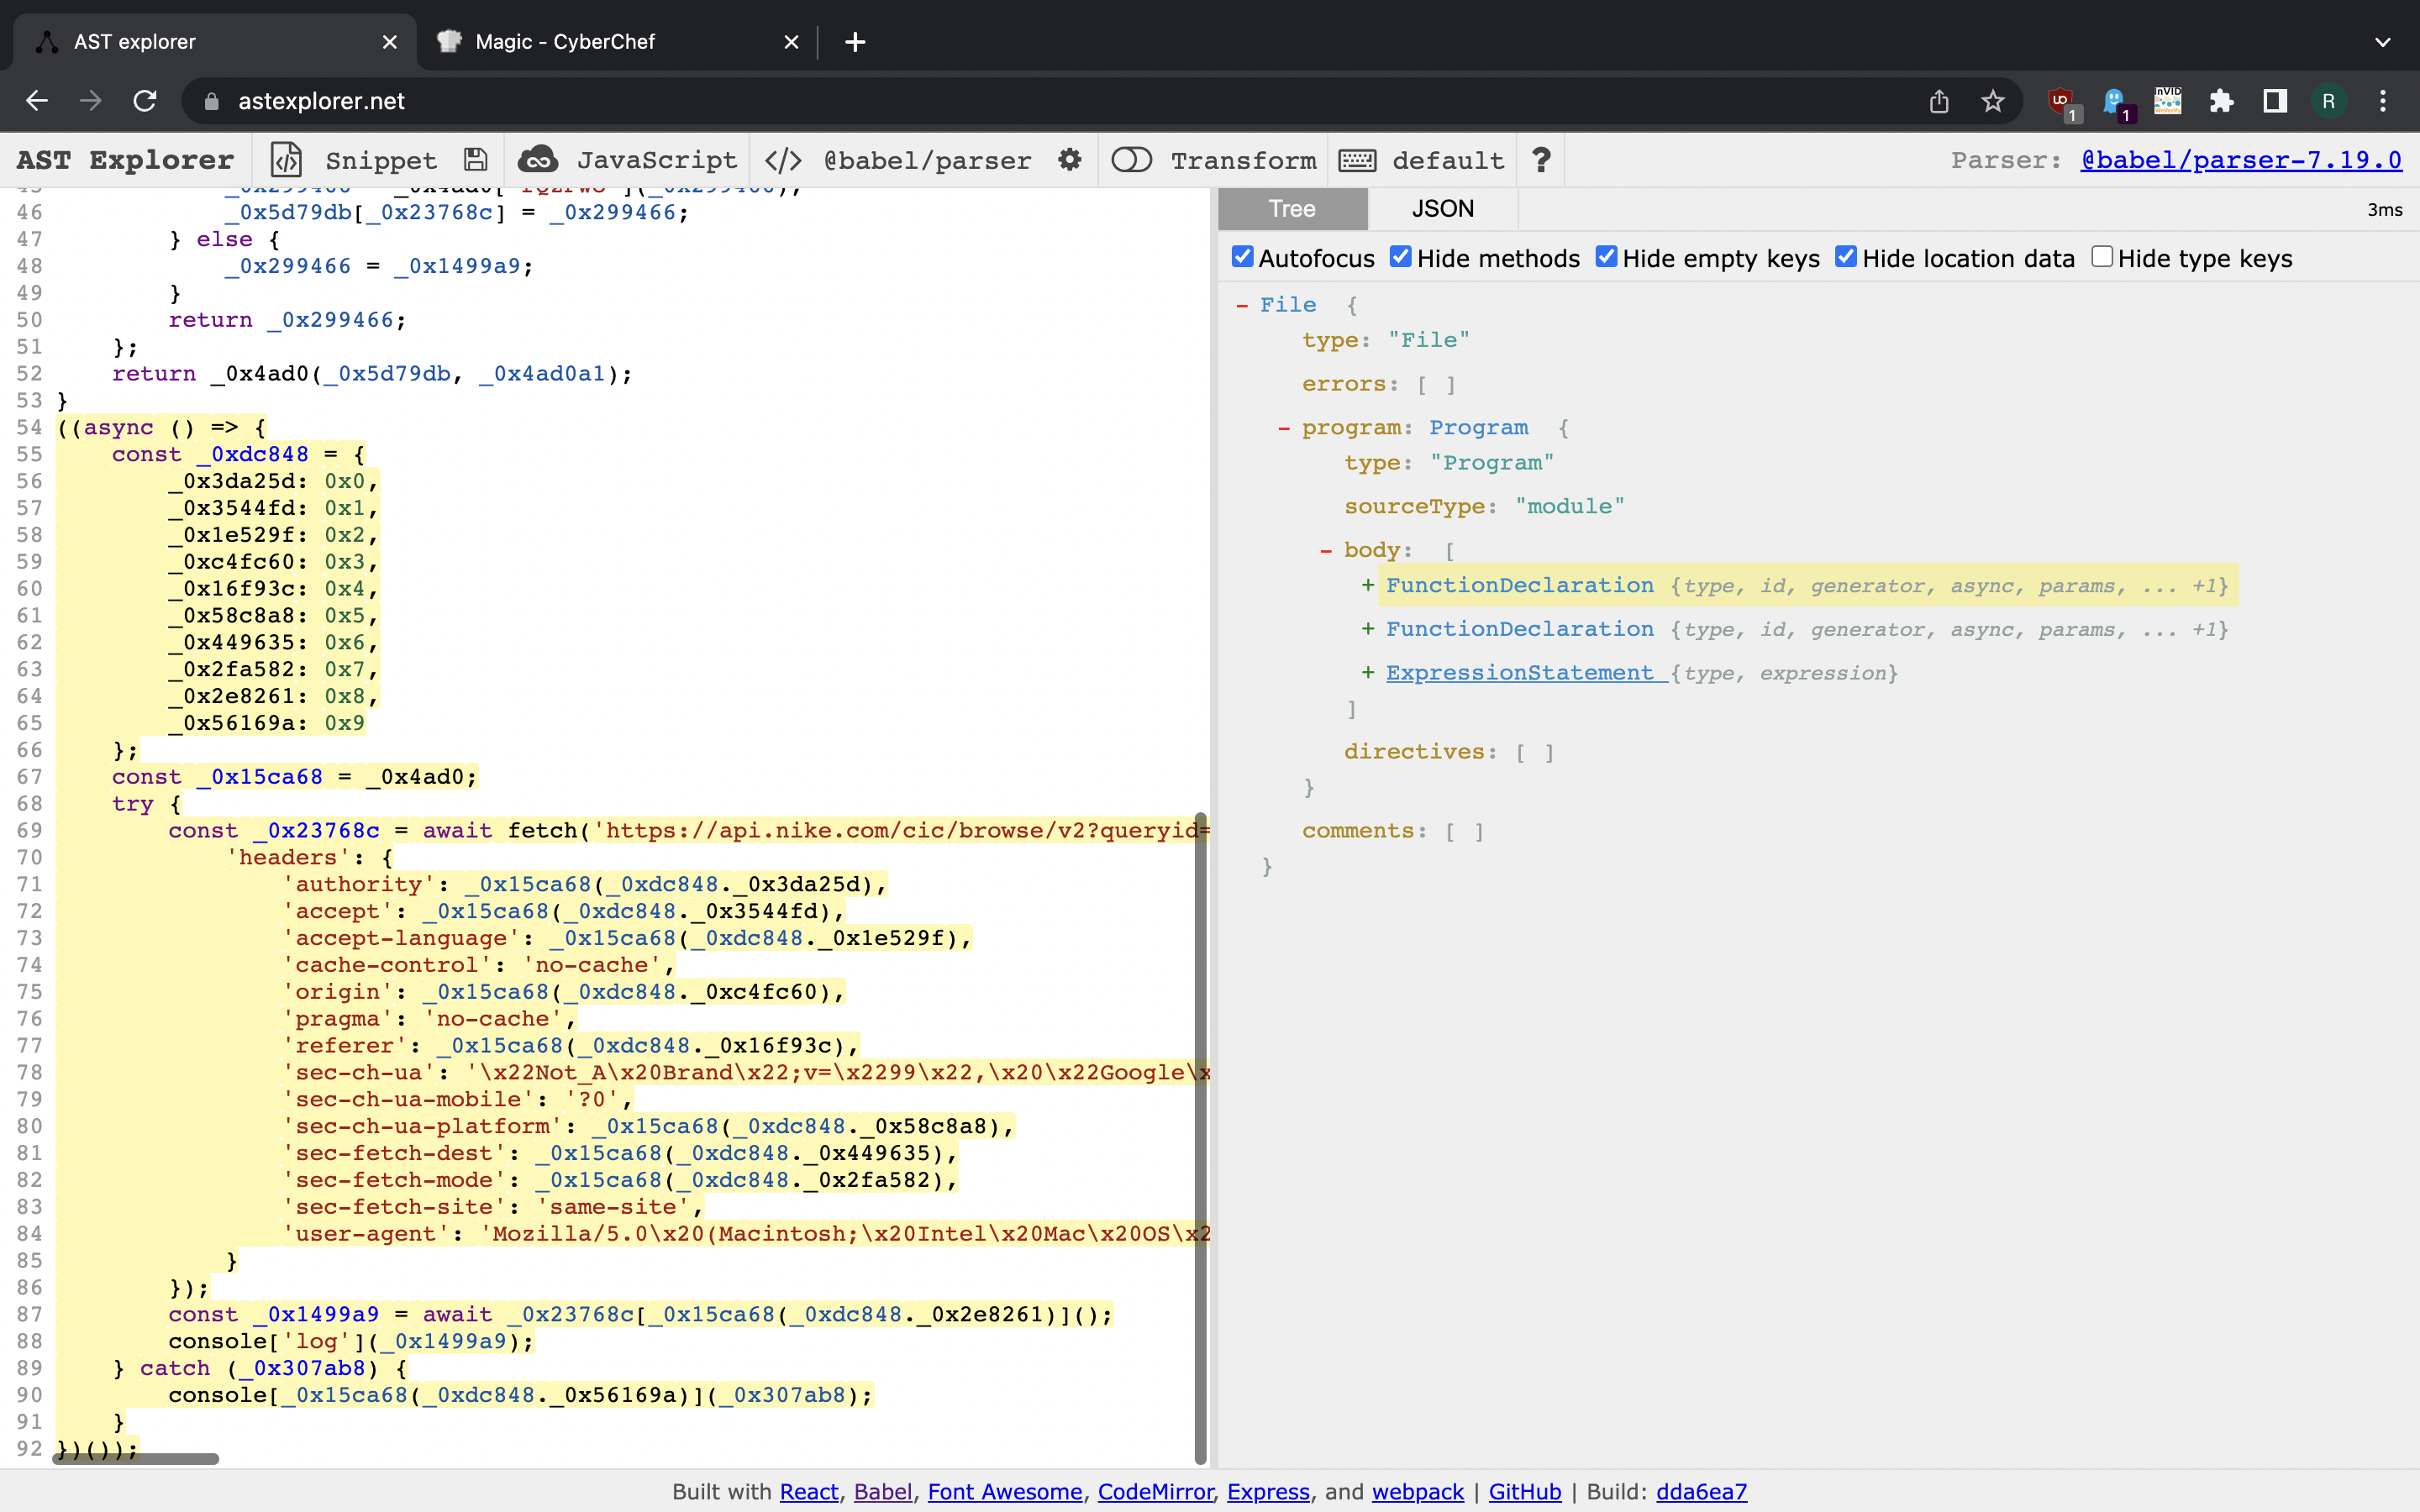Open the help question mark icon
The height and width of the screenshot is (1512, 2420).
pyautogui.click(x=1541, y=160)
